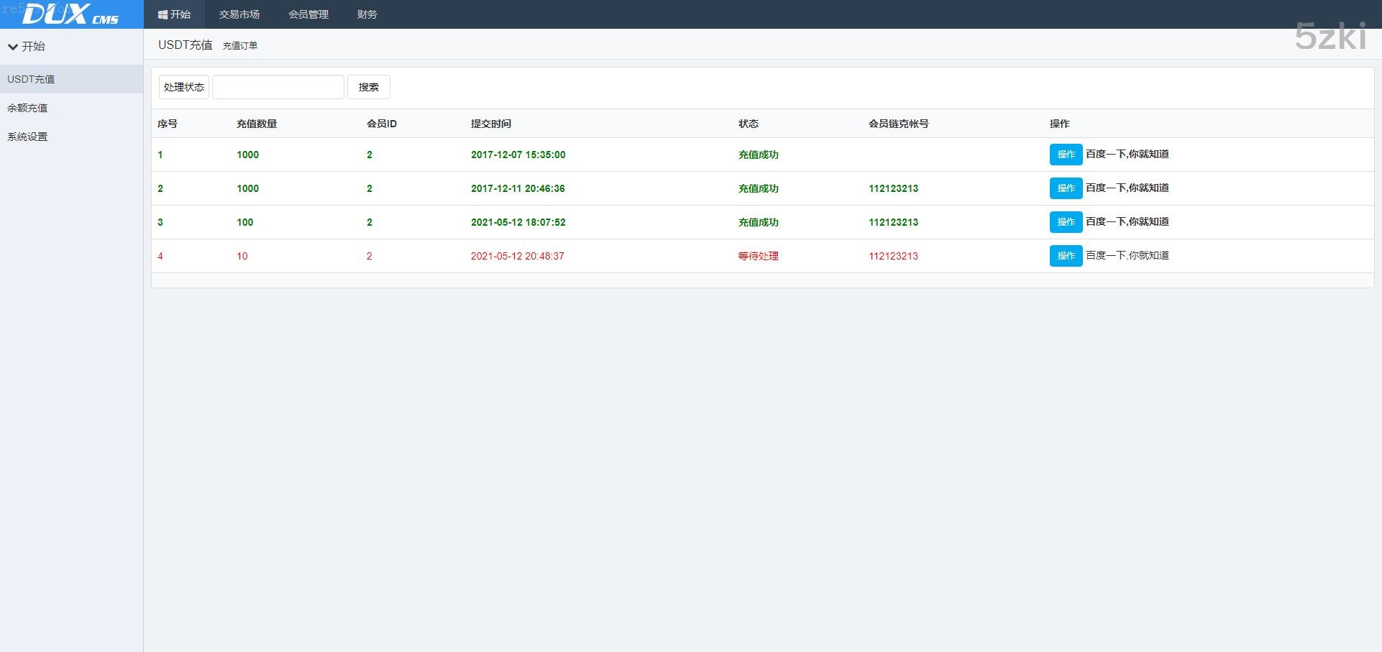Switch to the 充值订单 tab
Viewport: 1382px width, 652px height.
240,45
